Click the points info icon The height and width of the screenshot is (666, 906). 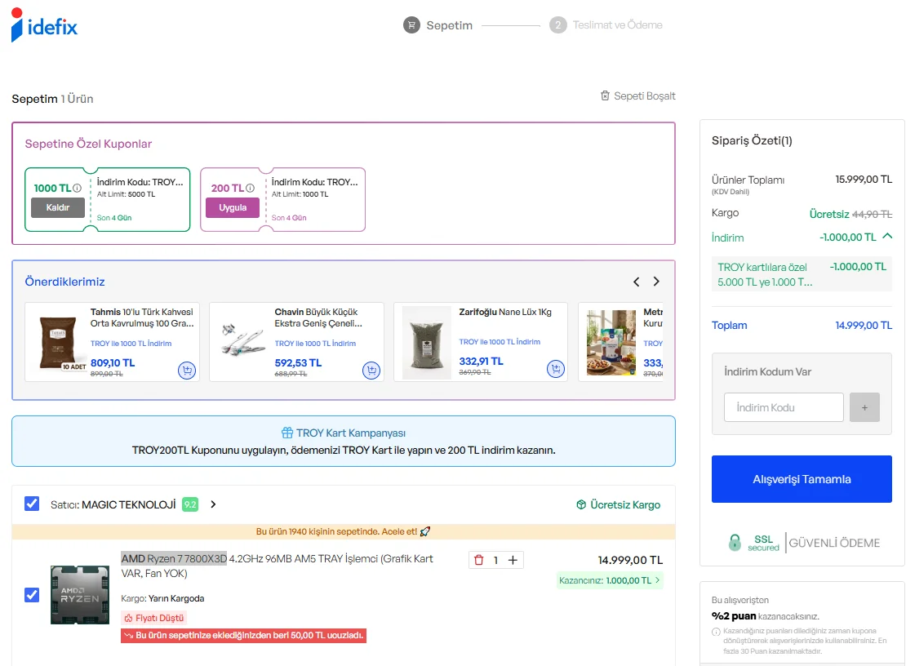coord(716,632)
